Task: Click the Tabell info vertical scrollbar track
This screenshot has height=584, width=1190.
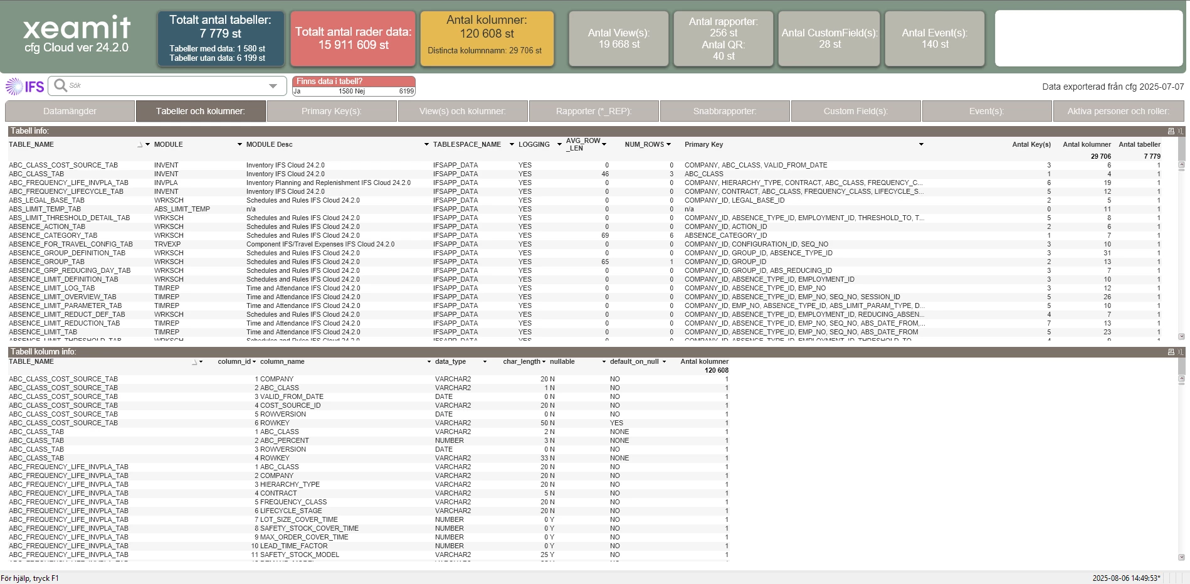Action: tap(1181, 251)
